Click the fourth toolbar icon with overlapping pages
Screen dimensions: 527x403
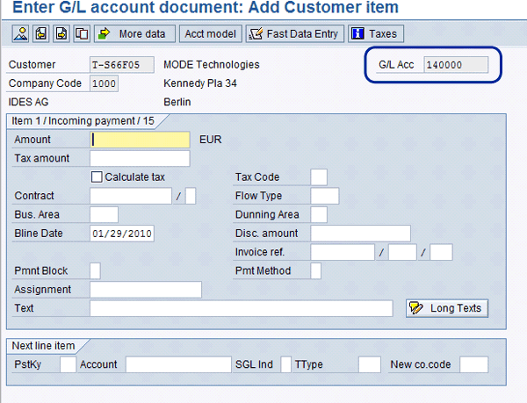(x=82, y=34)
